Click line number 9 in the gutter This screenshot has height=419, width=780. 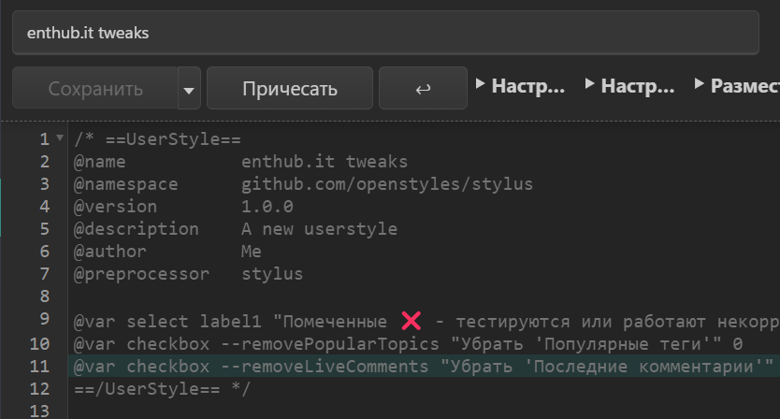pyautogui.click(x=45, y=319)
